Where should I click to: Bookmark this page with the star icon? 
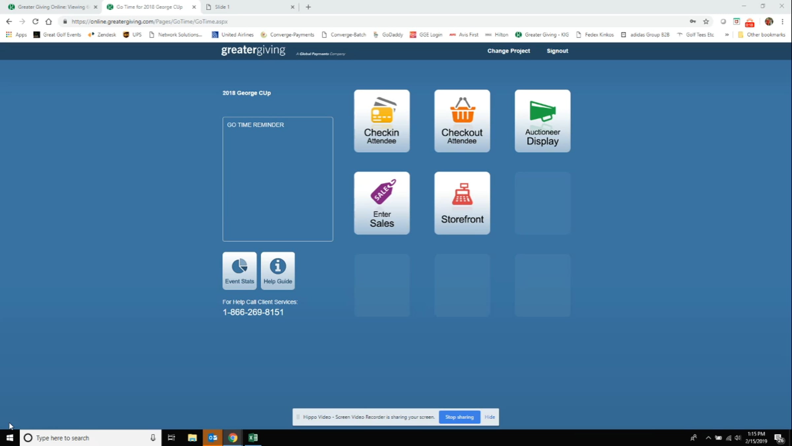[x=706, y=21]
